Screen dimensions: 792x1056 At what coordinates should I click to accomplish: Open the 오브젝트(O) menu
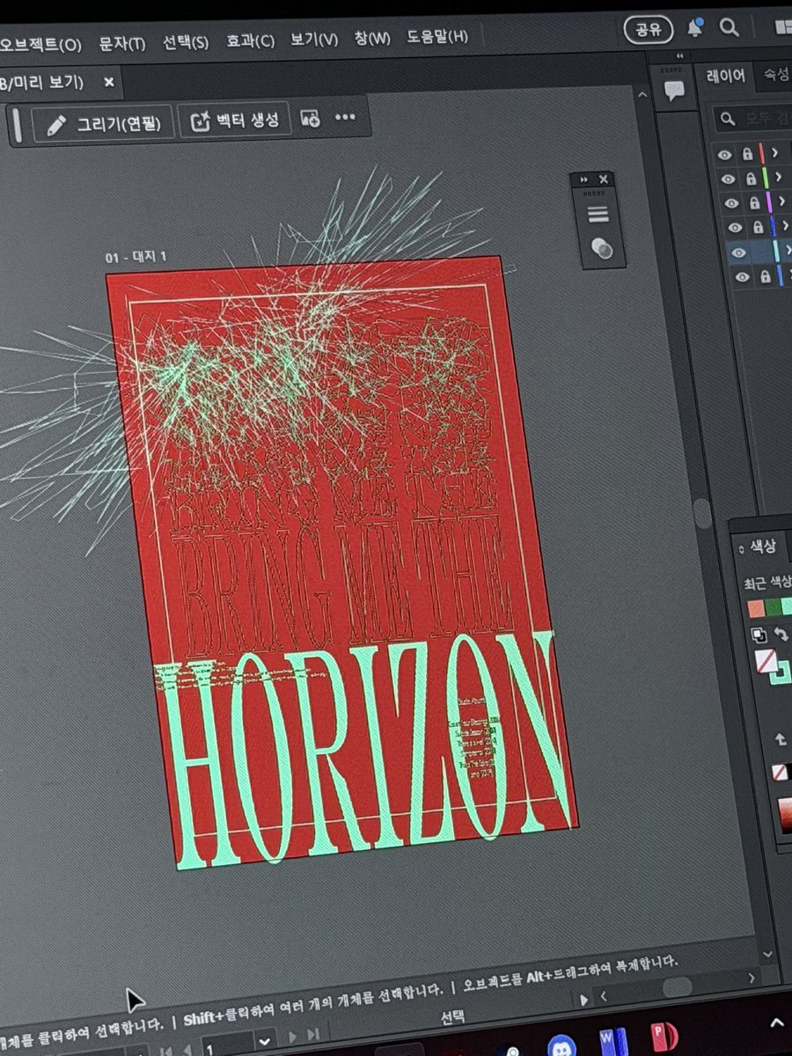[x=40, y=44]
